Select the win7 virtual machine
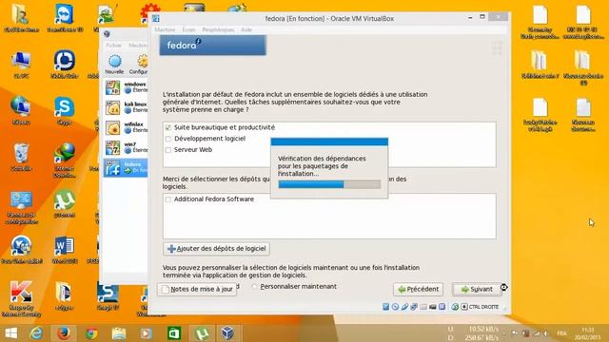This screenshot has height=342, width=609. (x=126, y=148)
